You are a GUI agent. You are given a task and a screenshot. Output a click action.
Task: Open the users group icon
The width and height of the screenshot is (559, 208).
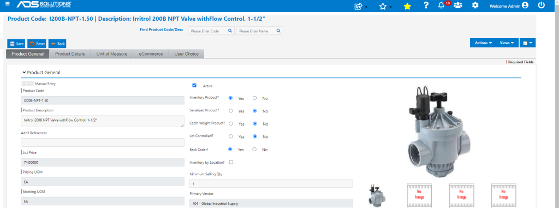pyautogui.click(x=458, y=5)
